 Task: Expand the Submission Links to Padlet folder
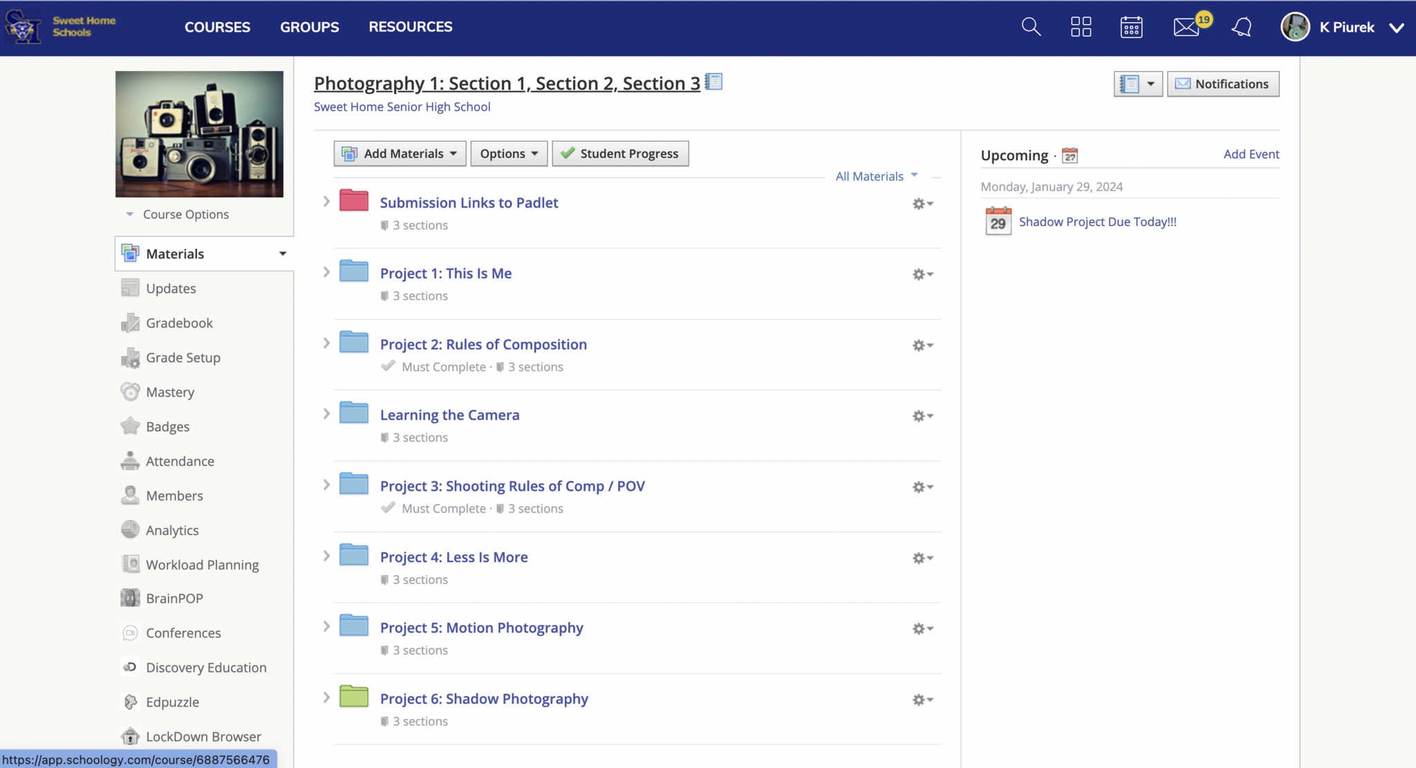pyautogui.click(x=326, y=202)
